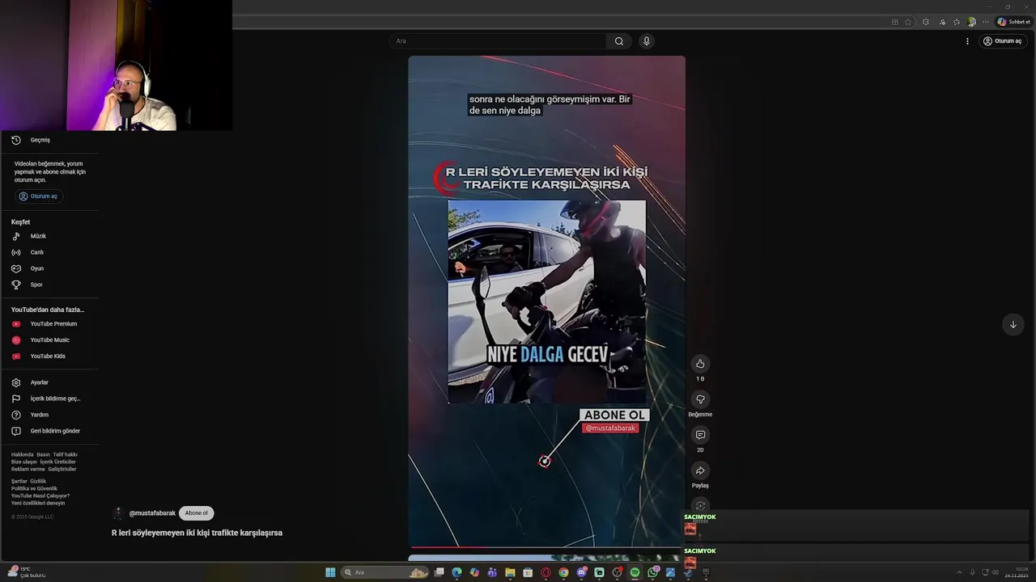Open Yeni özellikleri deneyin link
The width and height of the screenshot is (1036, 582).
(38, 504)
